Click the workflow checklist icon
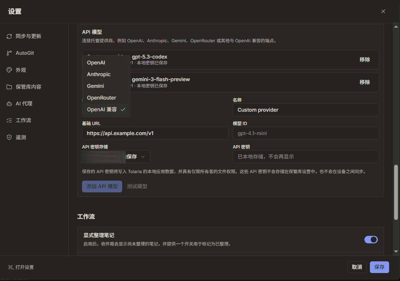Screen dimensions: 400x281 pos(9,120)
